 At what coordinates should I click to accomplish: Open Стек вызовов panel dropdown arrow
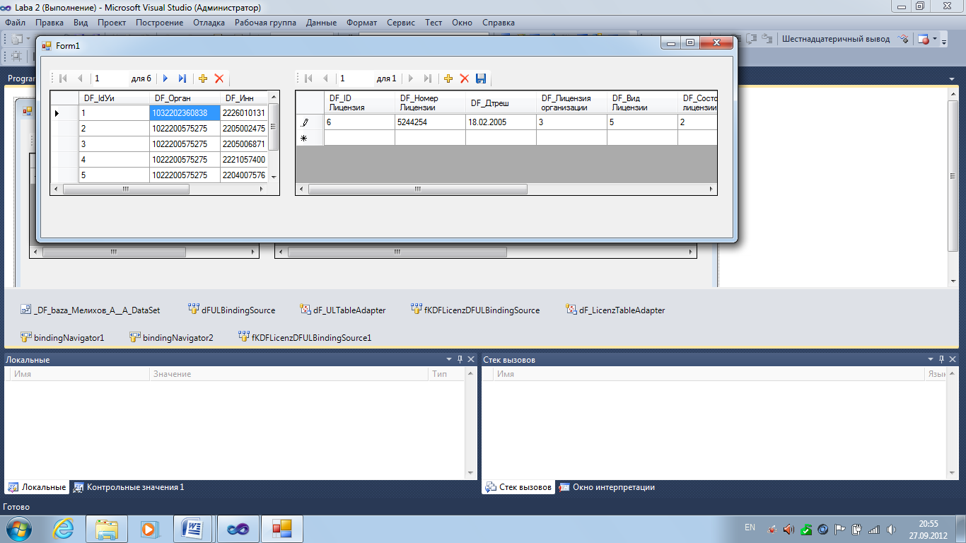click(x=931, y=359)
